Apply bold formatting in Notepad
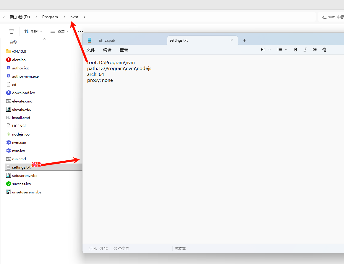Viewport: 344px width, 264px height. pos(296,50)
